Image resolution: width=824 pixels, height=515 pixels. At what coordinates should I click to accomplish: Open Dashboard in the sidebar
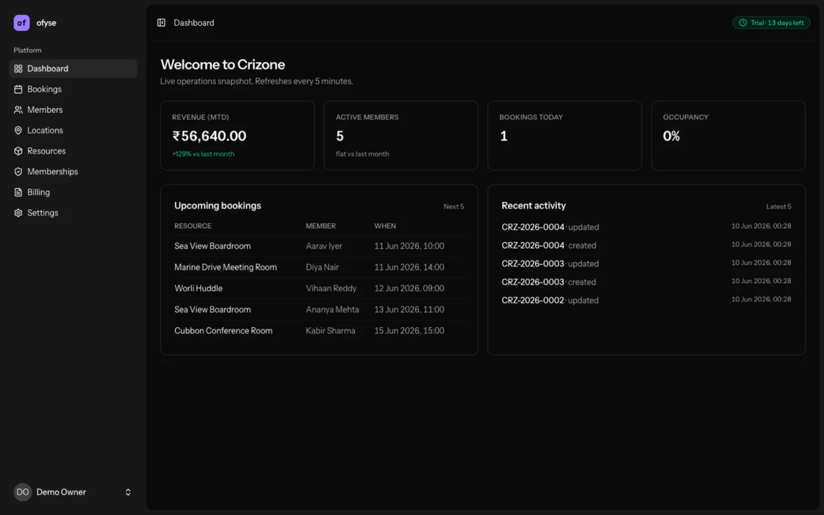coord(73,68)
